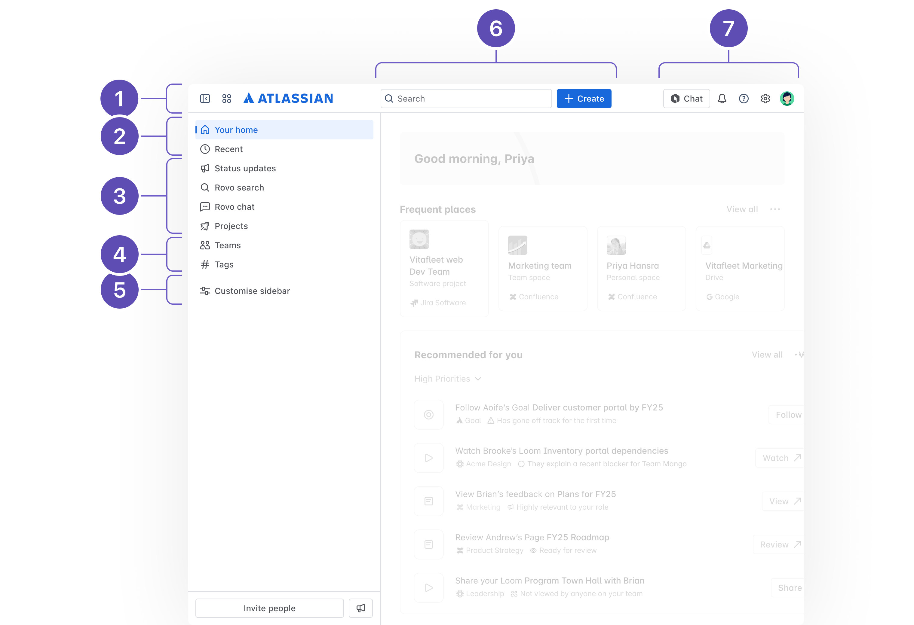Select Recent from sidebar menu
The width and height of the screenshot is (914, 625).
click(x=228, y=149)
